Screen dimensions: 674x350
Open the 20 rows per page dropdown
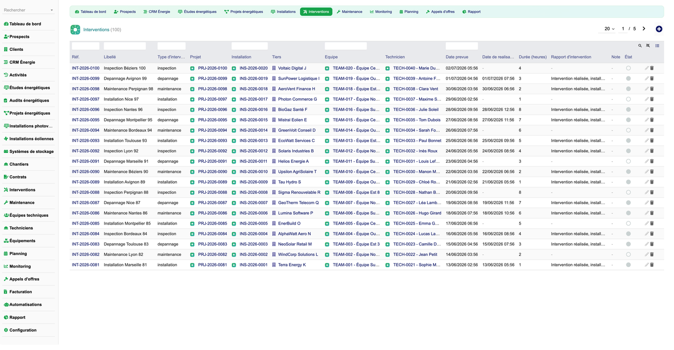(607, 29)
